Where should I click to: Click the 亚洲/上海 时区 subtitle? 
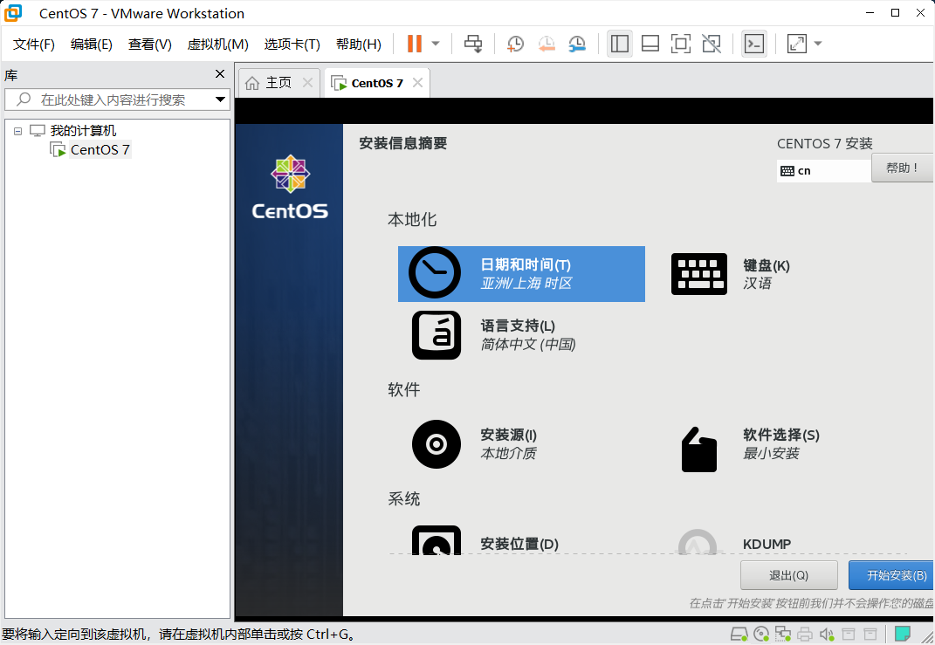pos(526,283)
